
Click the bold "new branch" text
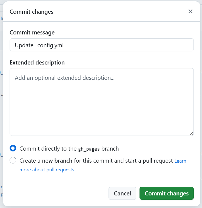tap(57, 160)
